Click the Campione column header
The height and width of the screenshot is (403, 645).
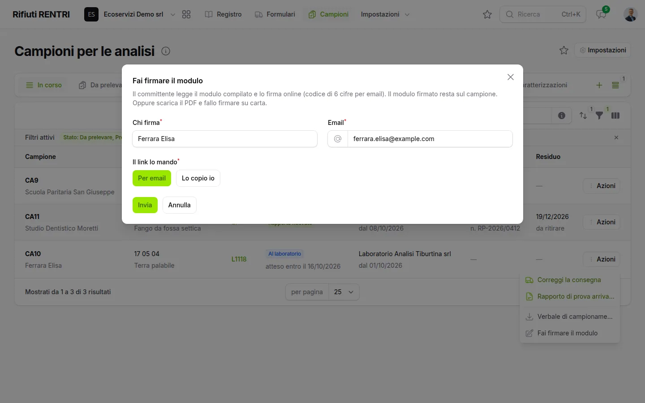coord(40,157)
